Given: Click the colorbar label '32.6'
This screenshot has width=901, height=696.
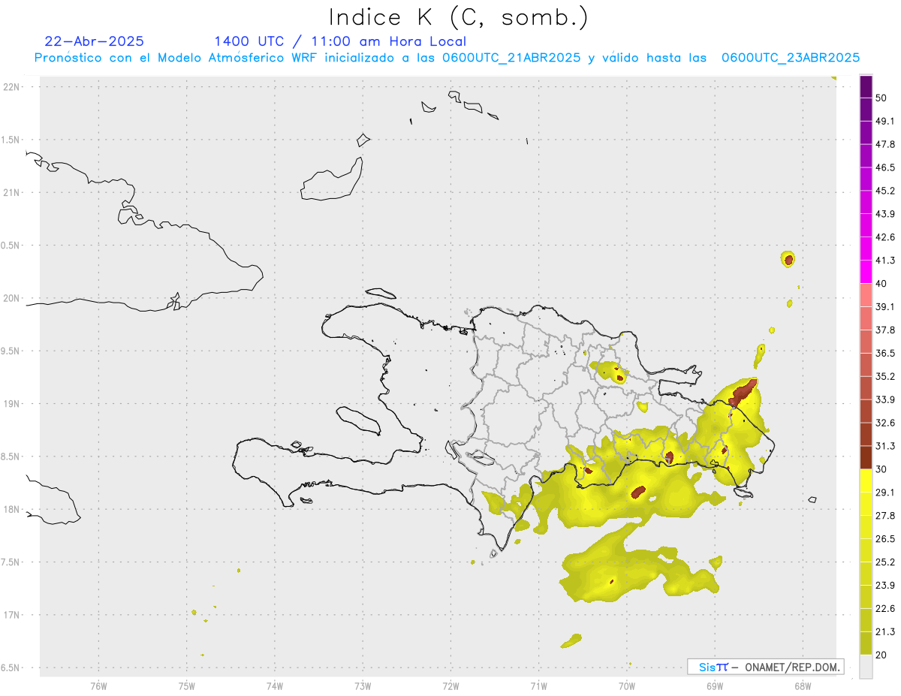Looking at the screenshot, I should click(x=885, y=423).
